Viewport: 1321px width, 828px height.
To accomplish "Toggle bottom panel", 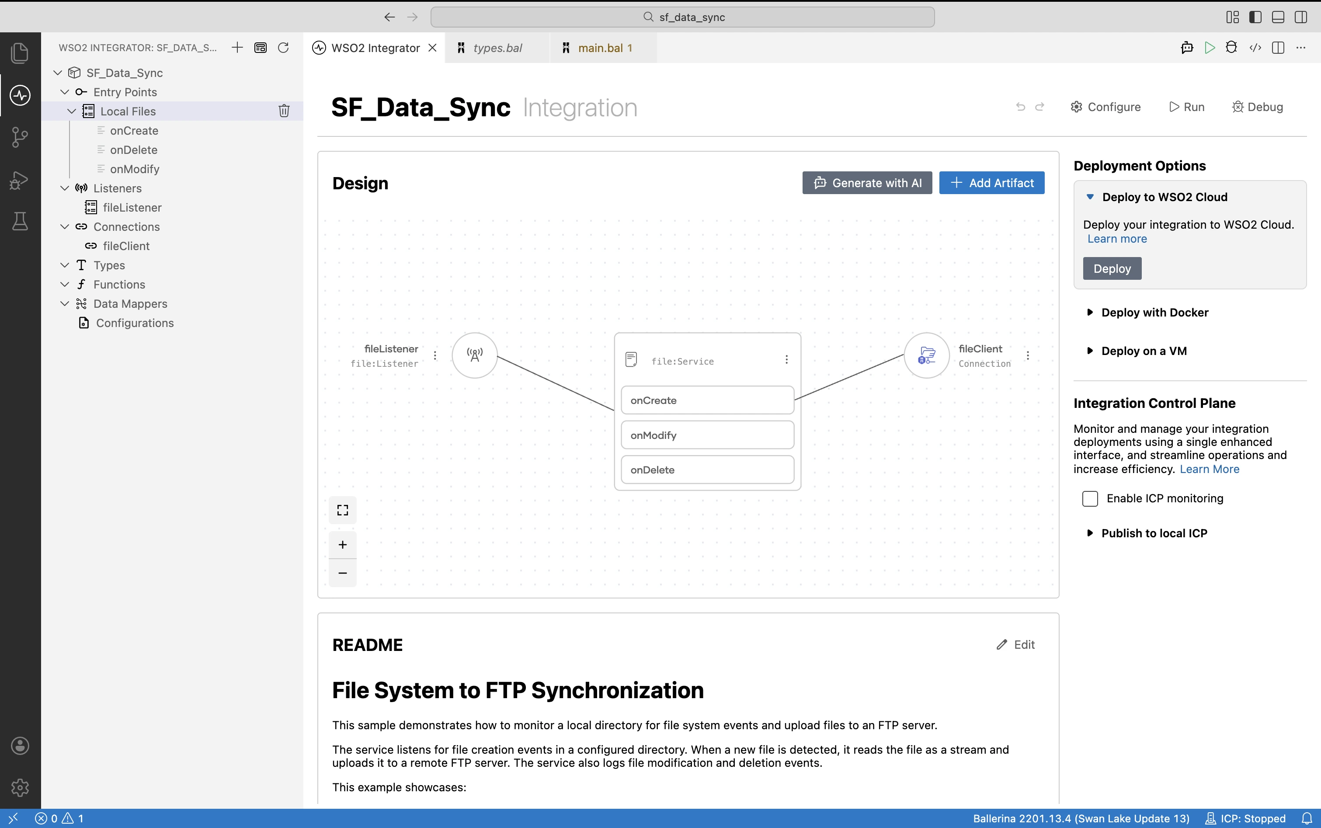I will coord(1278,17).
